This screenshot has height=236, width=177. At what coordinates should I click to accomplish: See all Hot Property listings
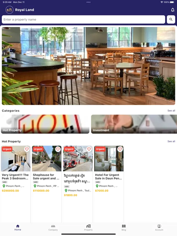pos(171,141)
